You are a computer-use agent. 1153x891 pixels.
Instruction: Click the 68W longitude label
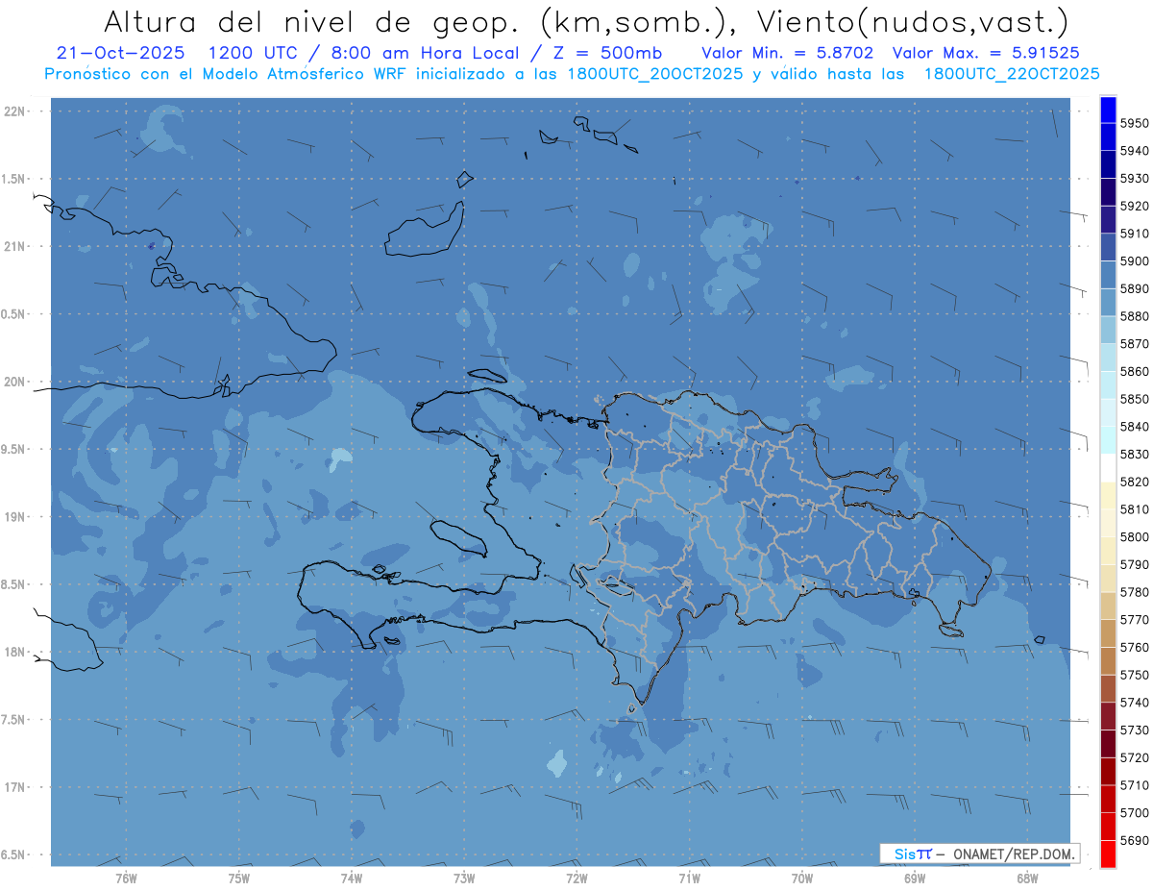[1026, 879]
